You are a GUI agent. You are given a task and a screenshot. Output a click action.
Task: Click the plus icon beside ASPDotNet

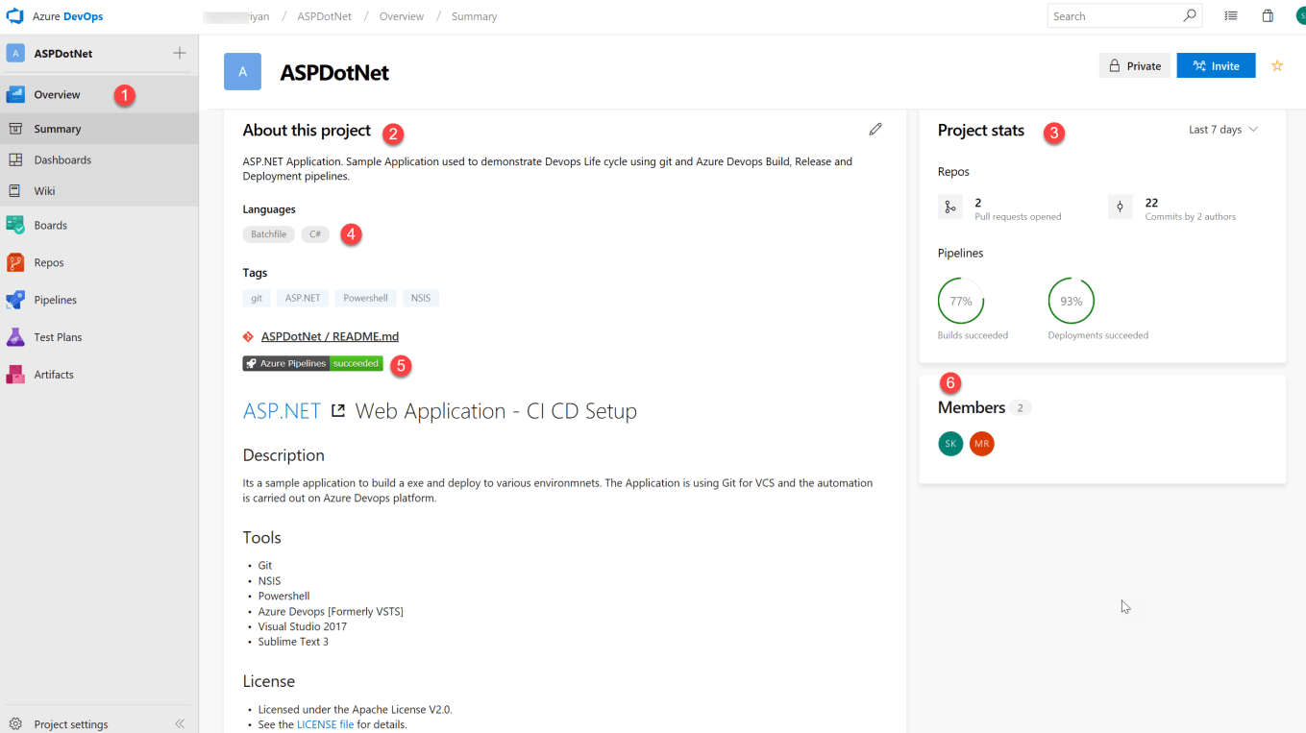[x=179, y=53]
